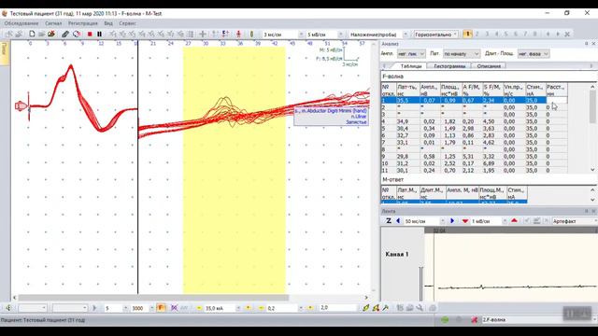Click the purple M-wave icon in bottom toolbar

click(x=174, y=307)
